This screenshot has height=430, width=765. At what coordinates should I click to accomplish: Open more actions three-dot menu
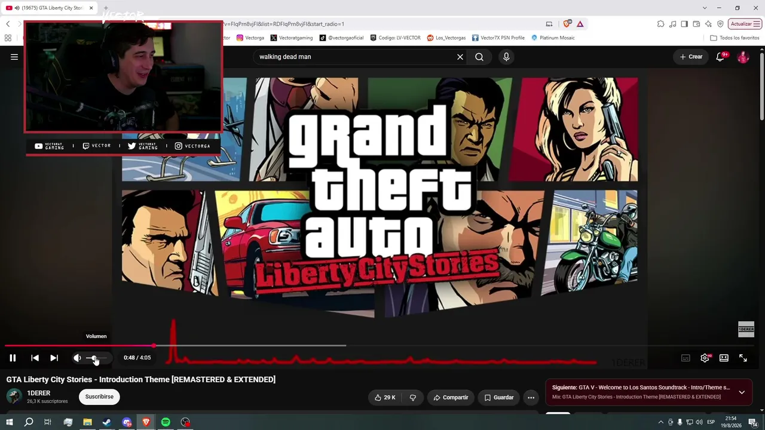[531, 397]
